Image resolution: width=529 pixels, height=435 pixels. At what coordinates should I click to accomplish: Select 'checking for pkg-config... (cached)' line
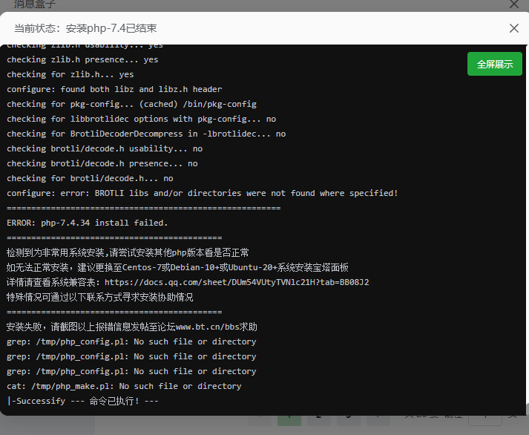(x=131, y=104)
